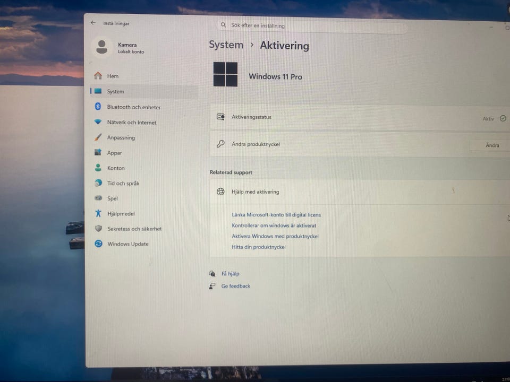510x382 pixels.
Task: Click the Kamera Lokalt konto name
Action: [131, 48]
